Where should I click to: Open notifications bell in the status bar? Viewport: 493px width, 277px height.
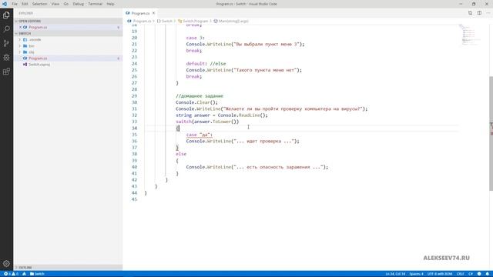(x=488, y=274)
